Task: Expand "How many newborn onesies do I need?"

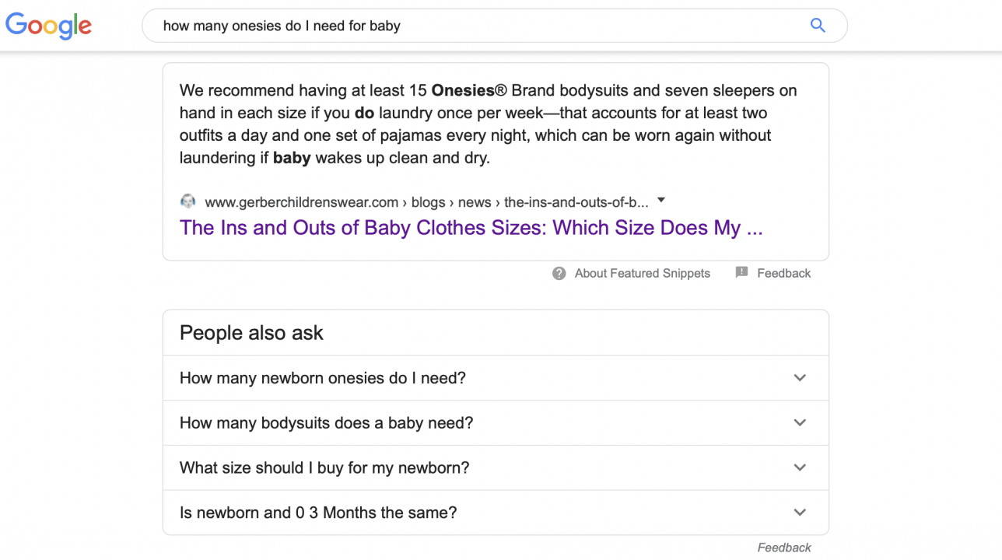Action: coord(496,378)
